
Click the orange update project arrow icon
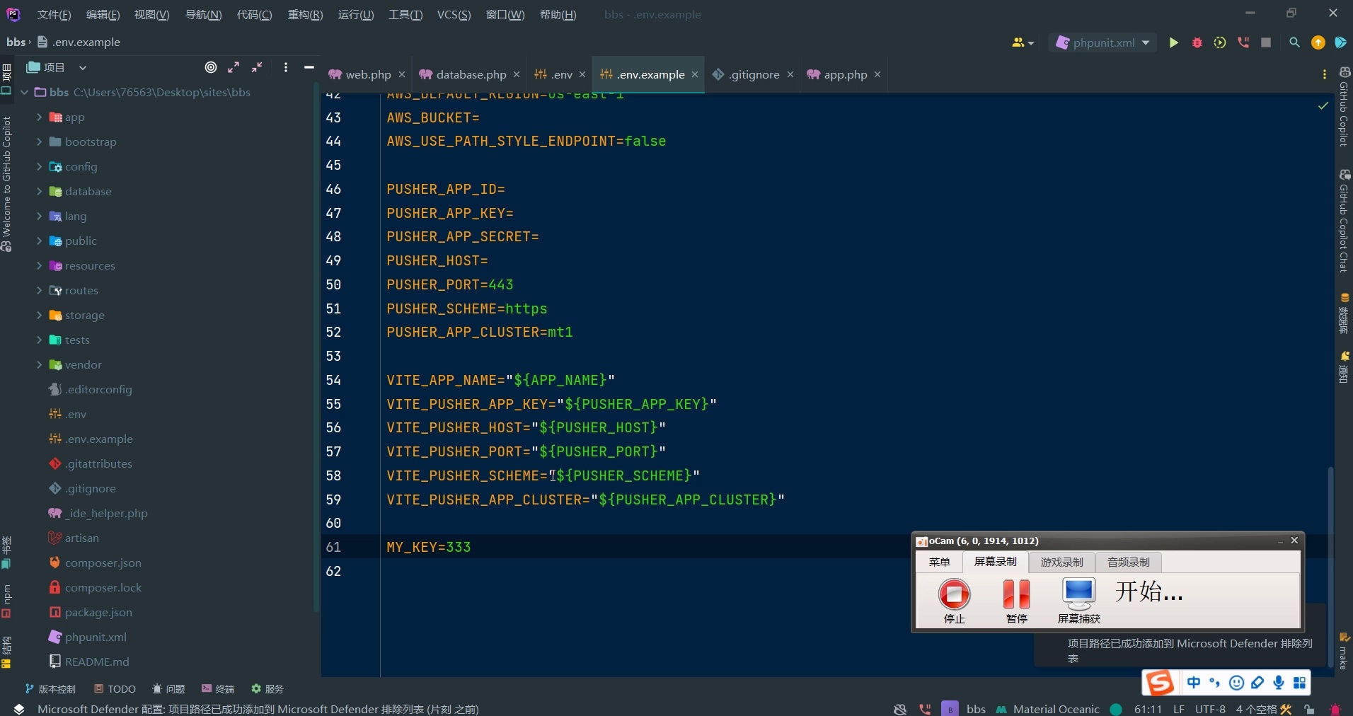point(1316,42)
